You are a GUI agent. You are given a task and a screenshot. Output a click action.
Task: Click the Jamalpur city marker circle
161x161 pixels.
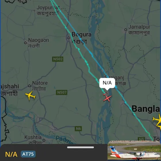point(126,30)
